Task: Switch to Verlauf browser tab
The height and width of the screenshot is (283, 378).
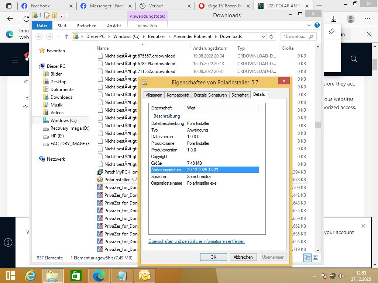Action: pos(165,6)
